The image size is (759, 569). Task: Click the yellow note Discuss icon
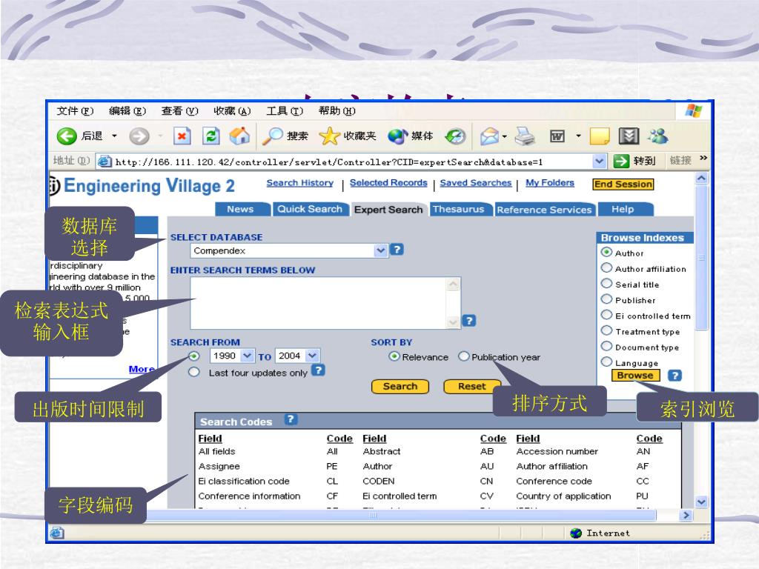(600, 136)
